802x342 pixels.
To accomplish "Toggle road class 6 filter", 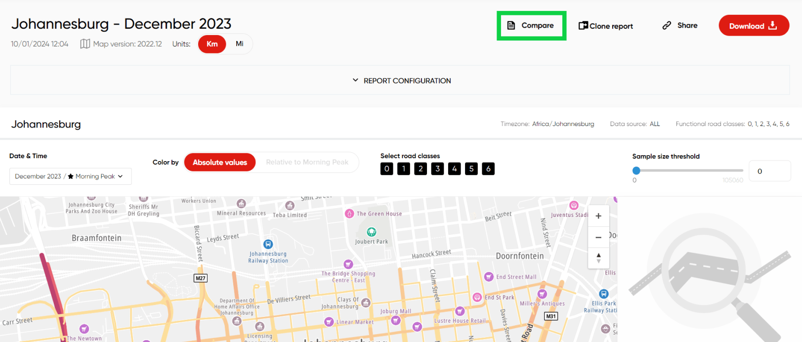I will tap(488, 169).
